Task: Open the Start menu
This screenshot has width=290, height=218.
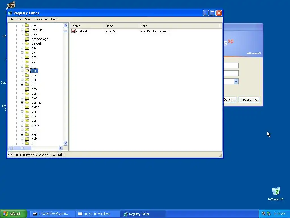Action: tap(13, 214)
